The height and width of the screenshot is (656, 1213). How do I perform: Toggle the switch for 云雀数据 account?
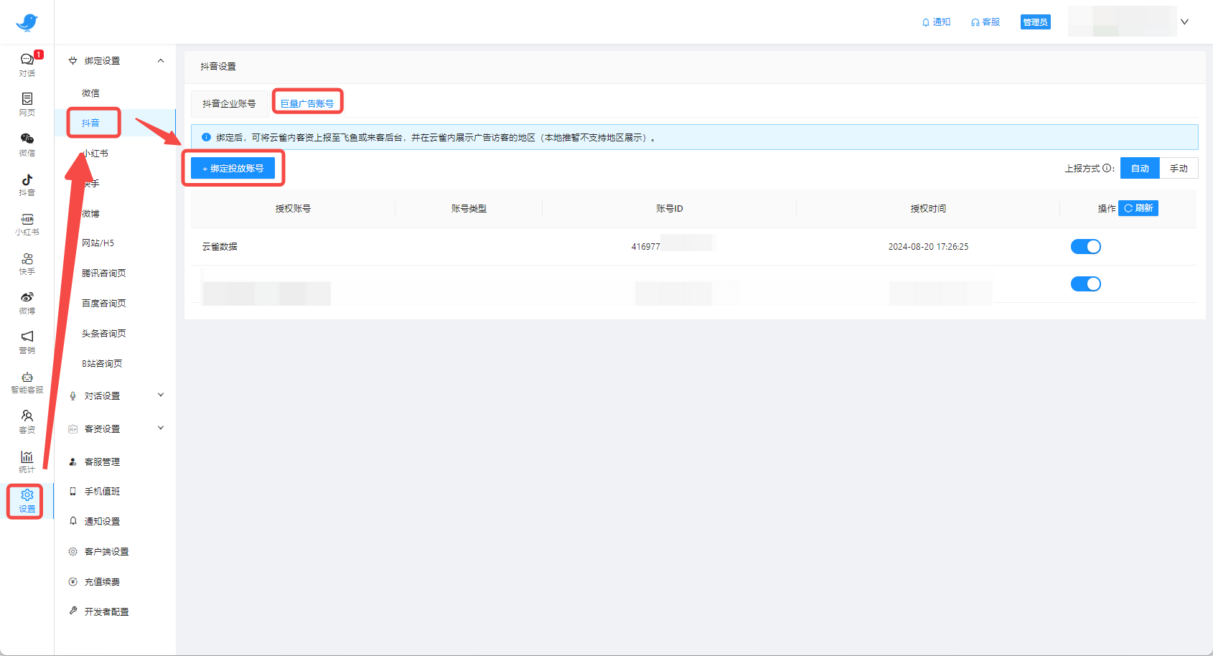(1085, 247)
